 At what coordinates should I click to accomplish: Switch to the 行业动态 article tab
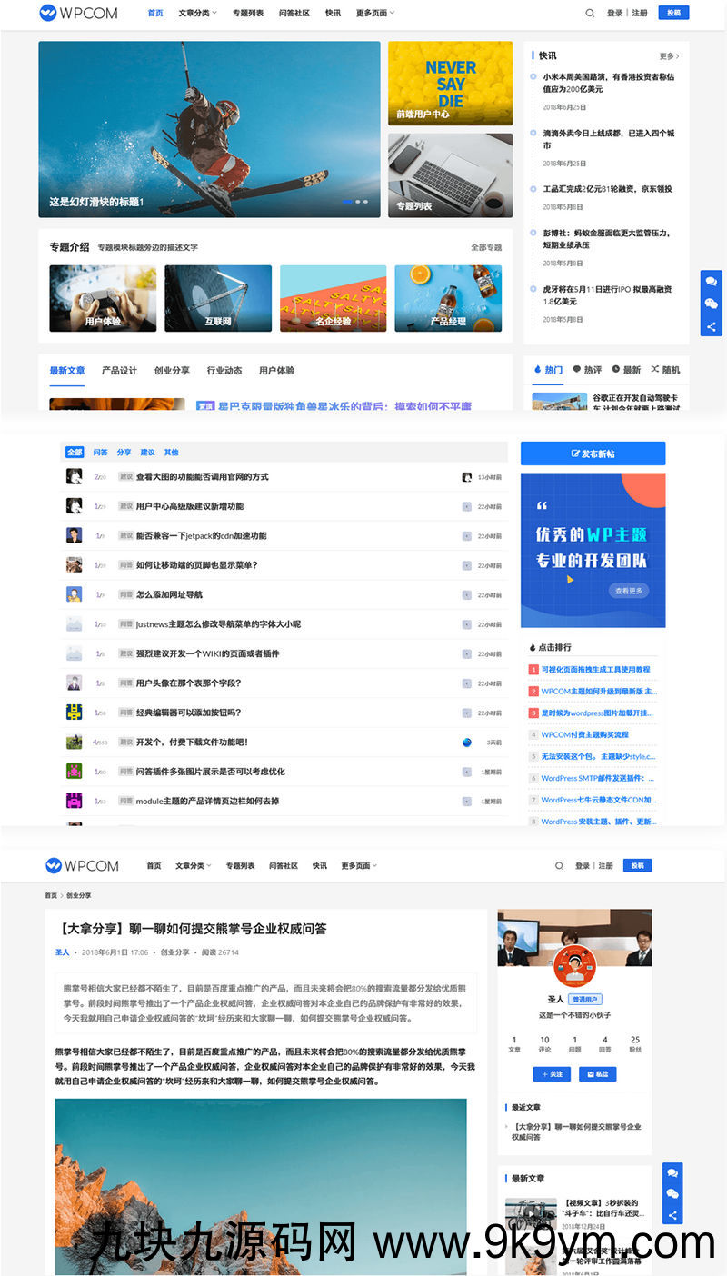click(x=224, y=371)
